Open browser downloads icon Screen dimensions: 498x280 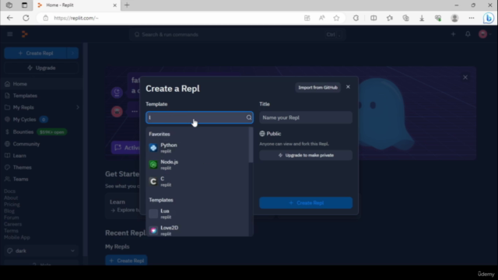pos(422,18)
